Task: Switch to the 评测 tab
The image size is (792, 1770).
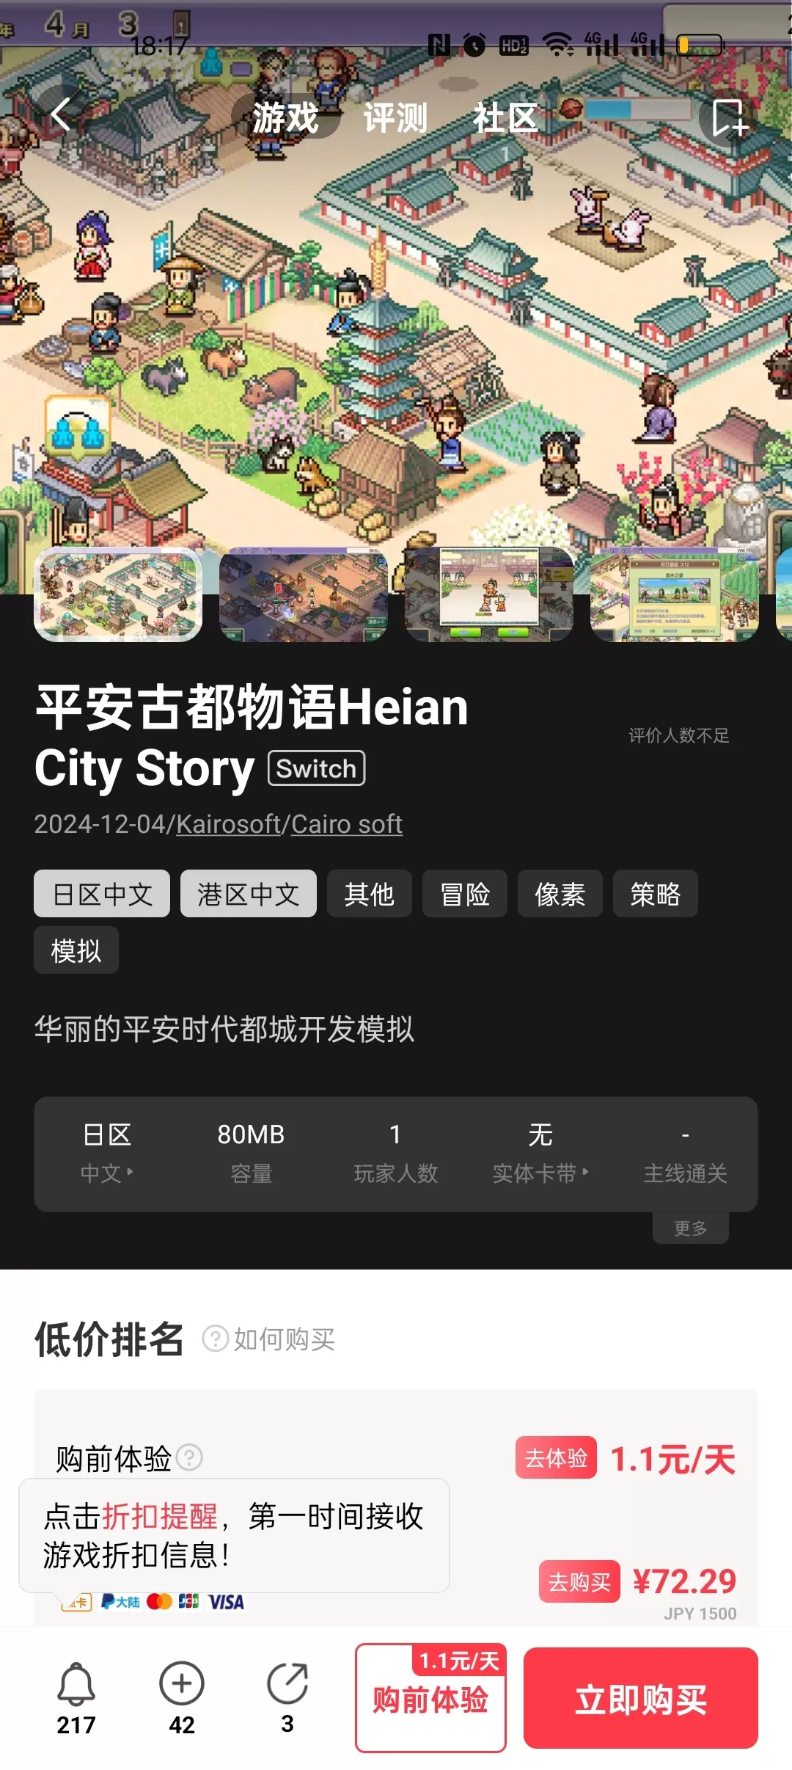Action: click(x=395, y=117)
